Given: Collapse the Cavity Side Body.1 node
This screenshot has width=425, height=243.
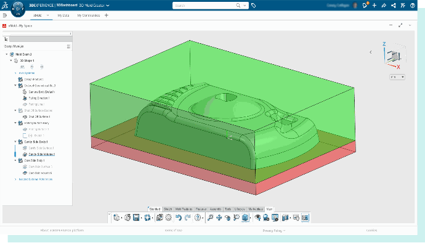Looking at the screenshot, I should 15,142.
